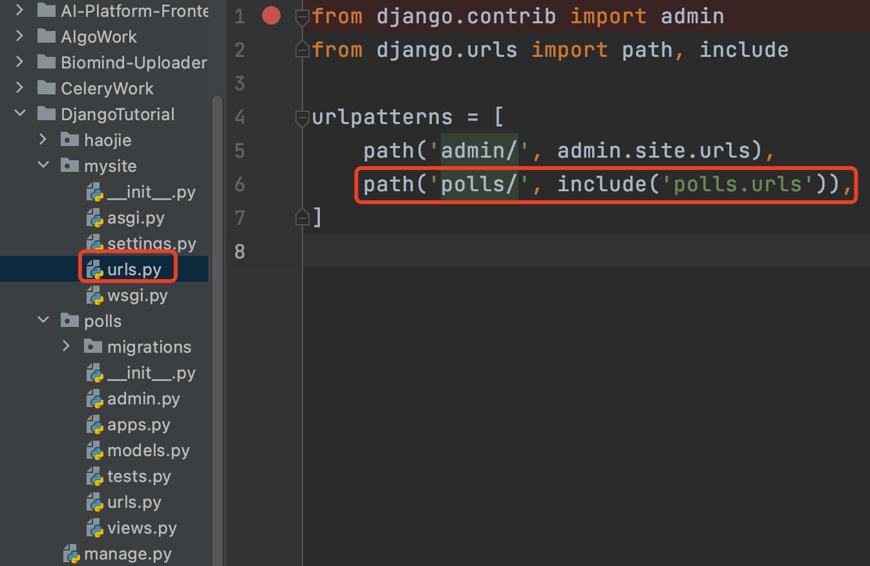Click Python file icon of apps.py
The width and height of the screenshot is (870, 566).
click(x=95, y=424)
